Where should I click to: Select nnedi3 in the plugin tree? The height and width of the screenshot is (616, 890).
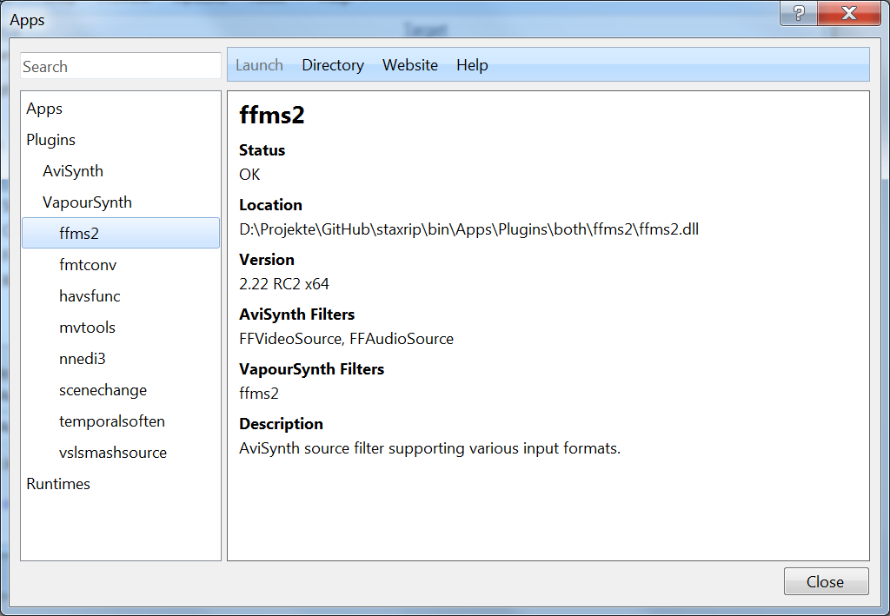(83, 359)
